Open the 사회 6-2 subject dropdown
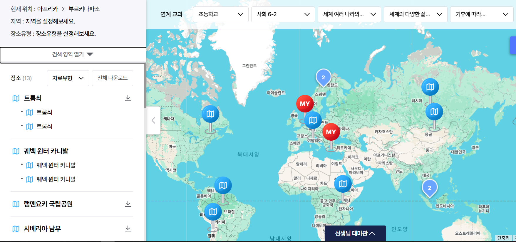The image size is (516, 242). click(283, 14)
